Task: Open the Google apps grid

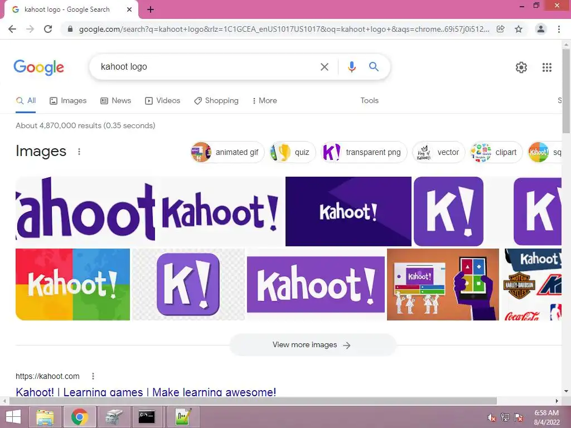Action: click(547, 67)
